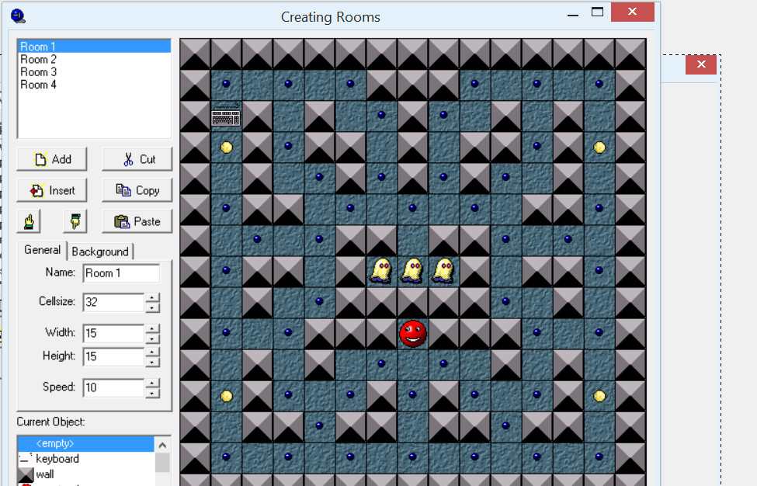Switch to the General tab

coord(42,250)
